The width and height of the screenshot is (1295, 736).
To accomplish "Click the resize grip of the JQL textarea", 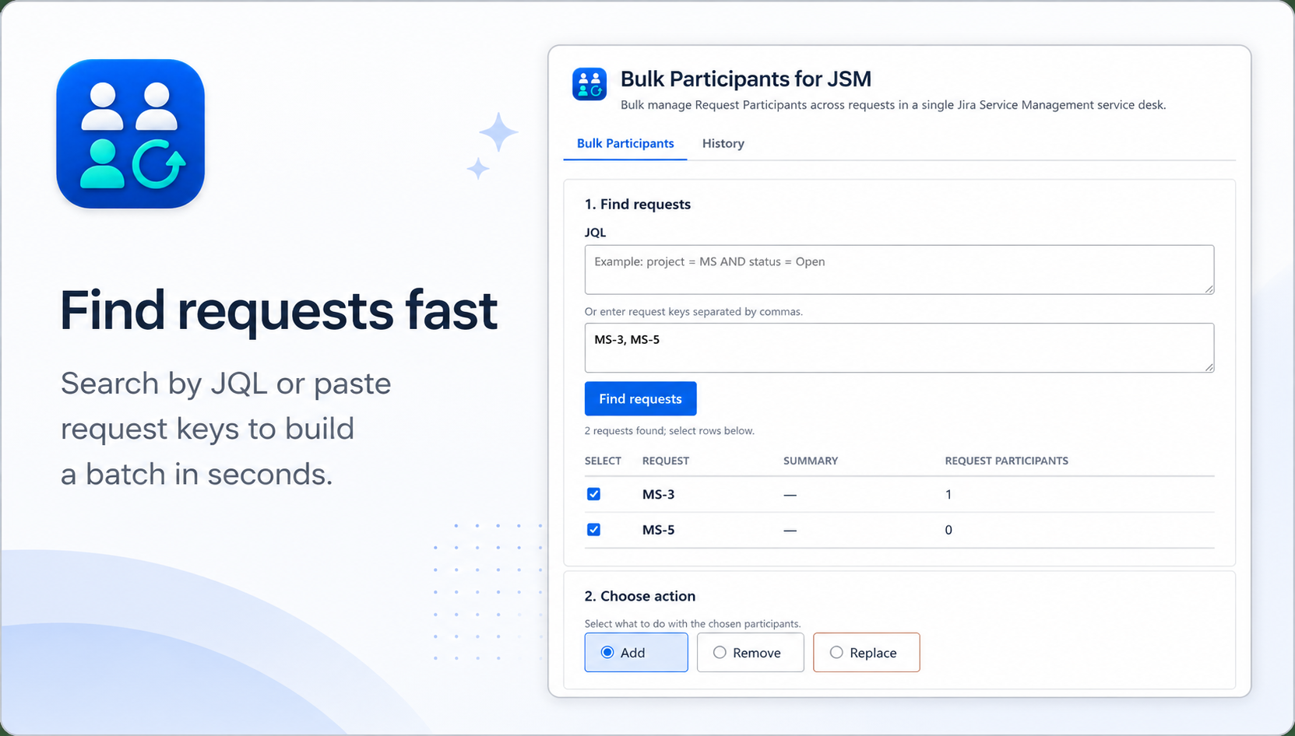I will click(1209, 289).
